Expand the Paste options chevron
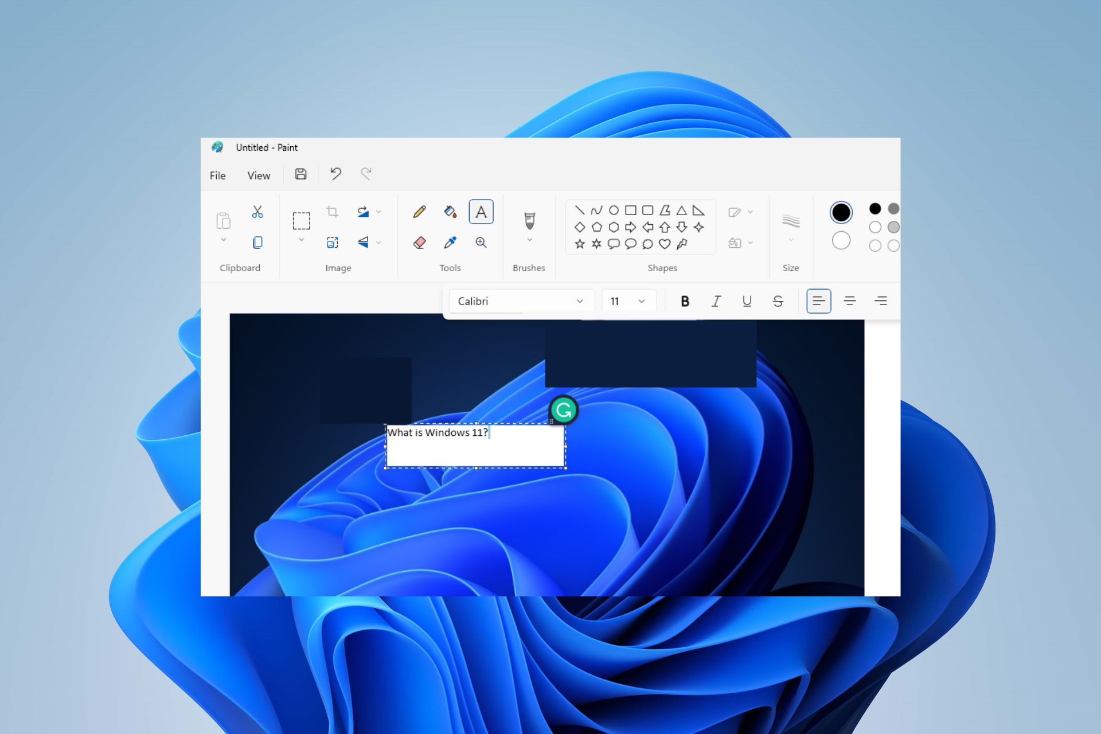Image resolution: width=1101 pixels, height=734 pixels. point(223,240)
